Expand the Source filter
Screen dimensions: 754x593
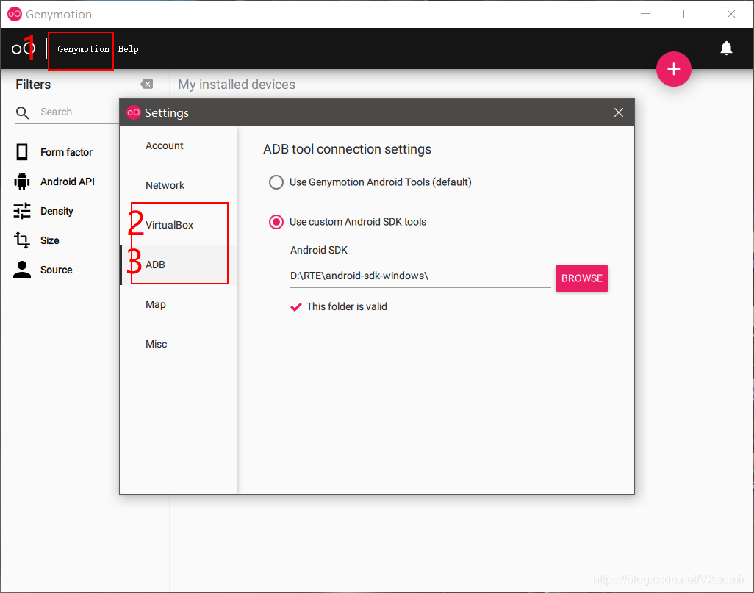pyautogui.click(x=57, y=270)
